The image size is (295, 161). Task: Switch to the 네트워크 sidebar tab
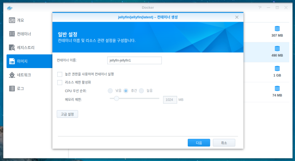pos(29,75)
